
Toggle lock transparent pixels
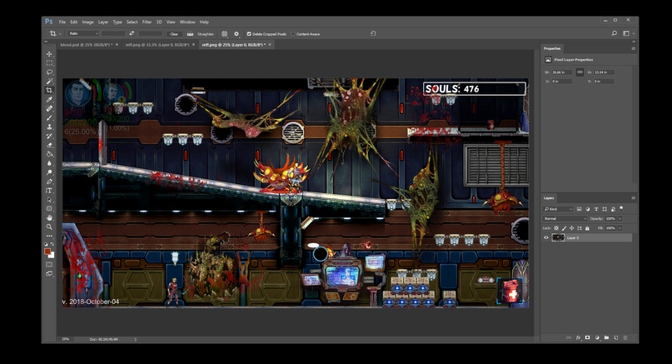[556, 228]
